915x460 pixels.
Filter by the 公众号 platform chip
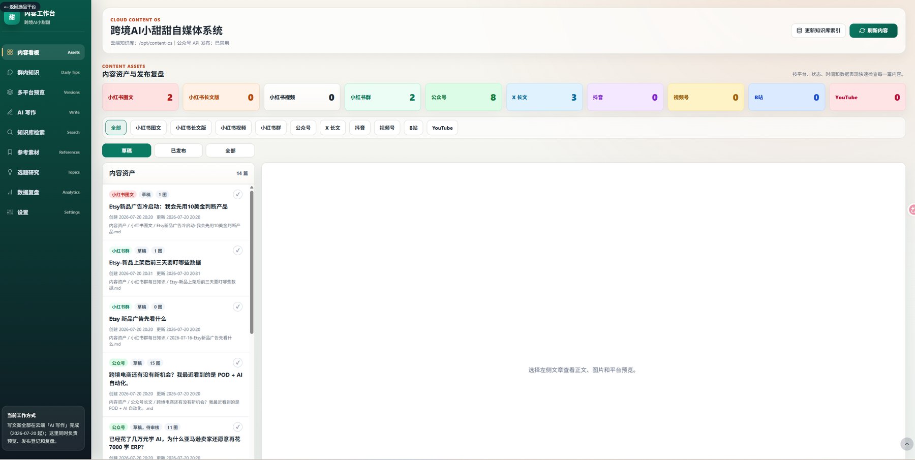(x=303, y=128)
